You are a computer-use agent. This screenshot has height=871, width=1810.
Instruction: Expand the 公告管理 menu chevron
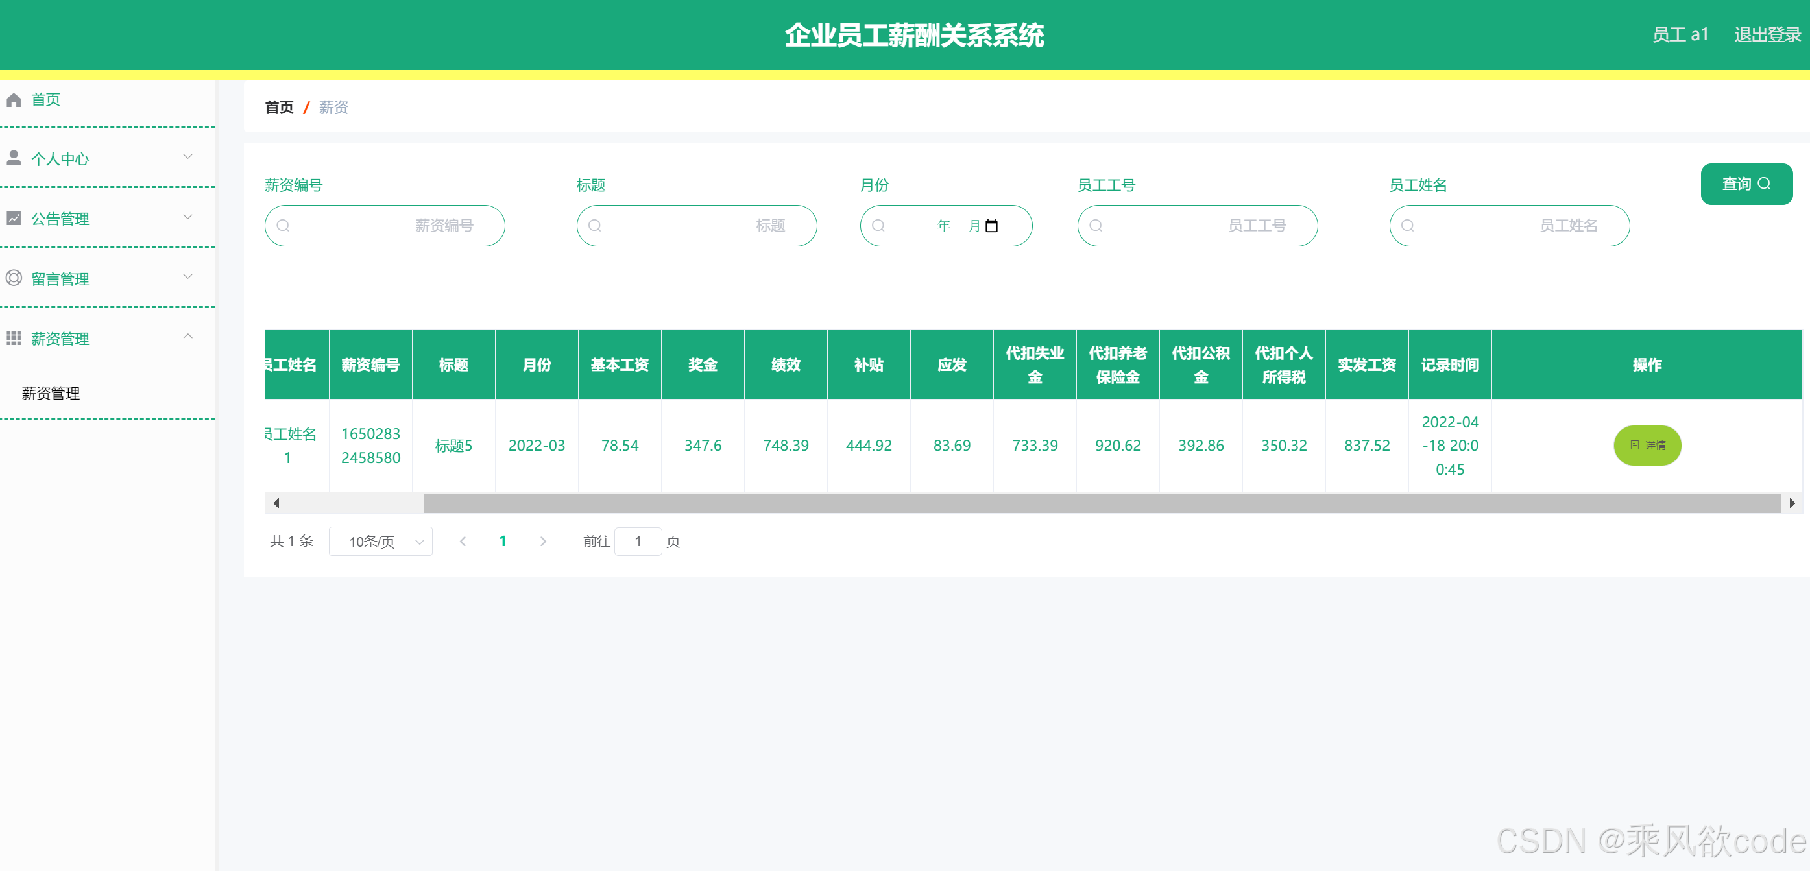pyautogui.click(x=187, y=217)
